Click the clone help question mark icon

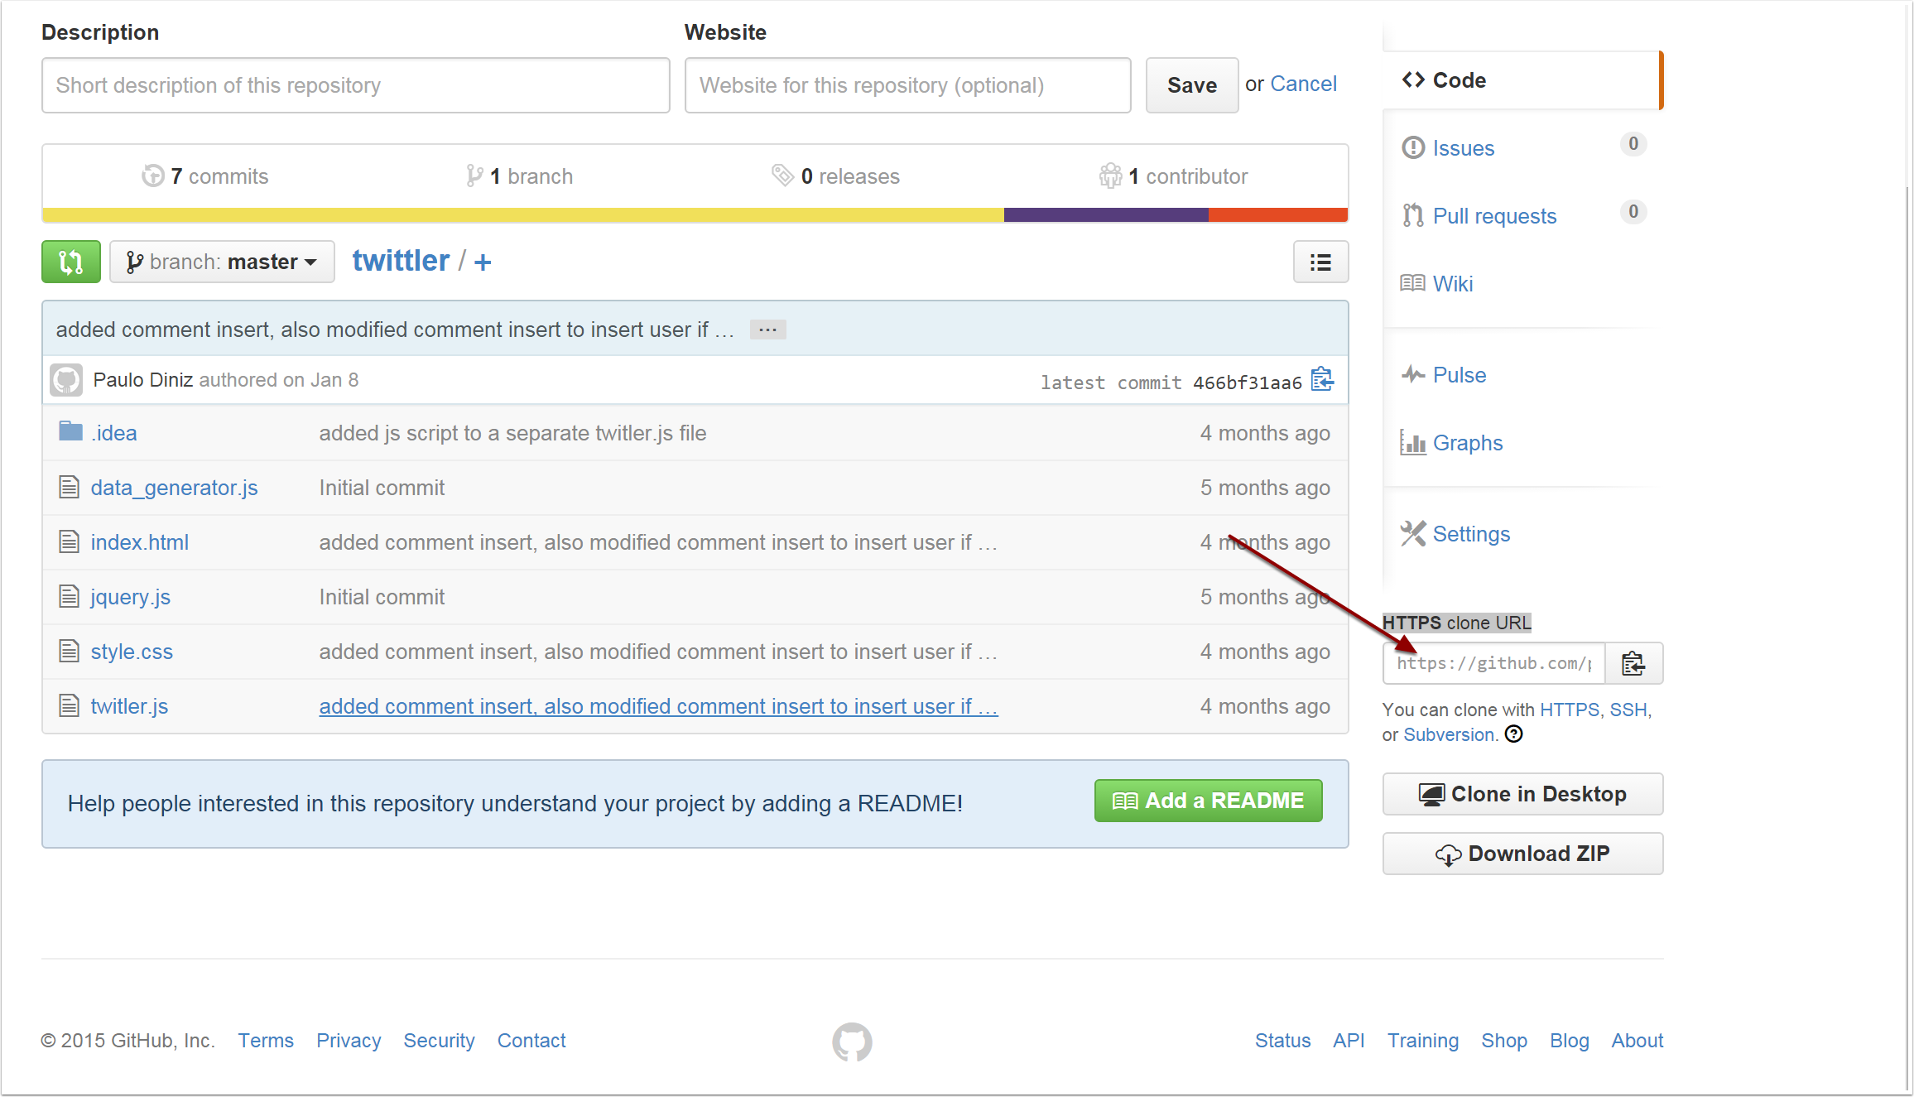pyautogui.click(x=1513, y=734)
